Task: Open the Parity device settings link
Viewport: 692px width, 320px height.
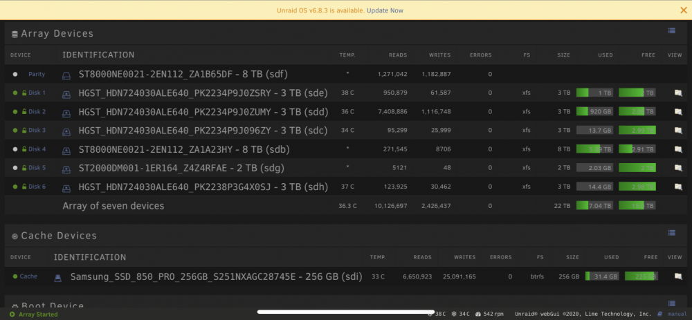Action: (x=37, y=74)
